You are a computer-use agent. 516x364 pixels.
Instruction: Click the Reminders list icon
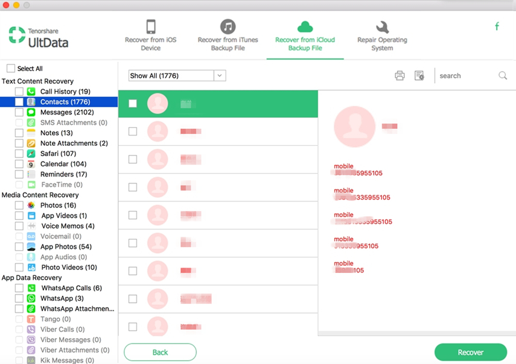(x=31, y=174)
